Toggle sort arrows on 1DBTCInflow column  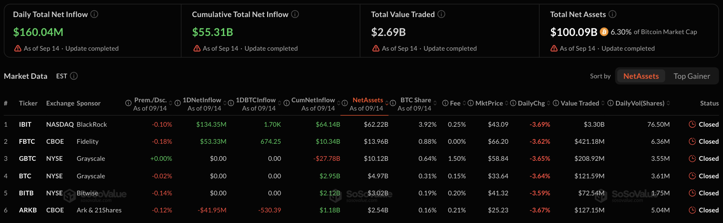coord(279,103)
